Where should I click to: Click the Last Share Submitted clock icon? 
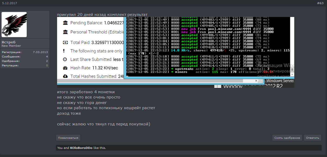[x=65, y=59]
